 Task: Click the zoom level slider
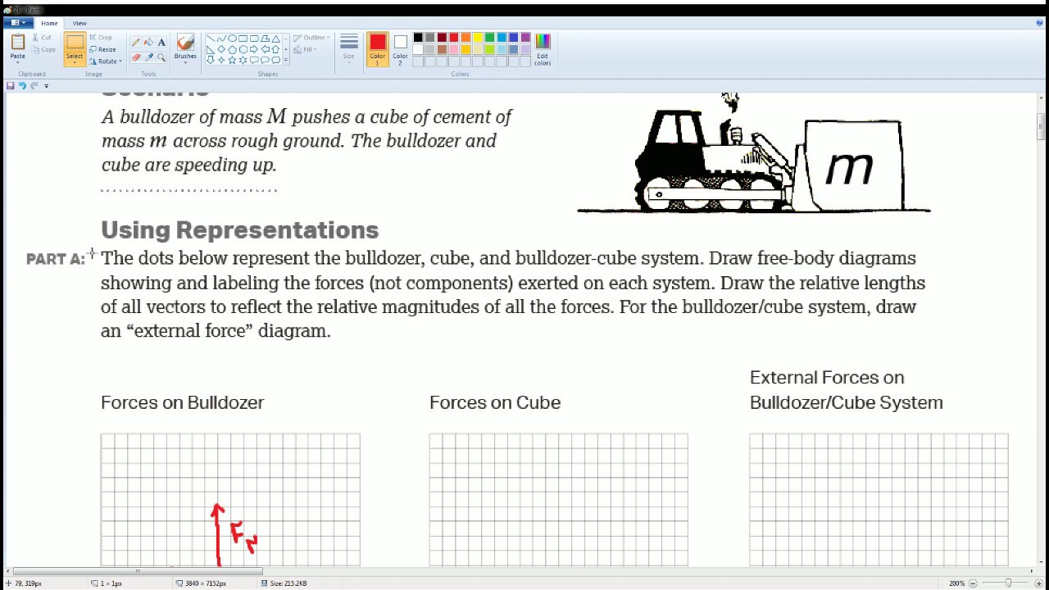(1007, 583)
